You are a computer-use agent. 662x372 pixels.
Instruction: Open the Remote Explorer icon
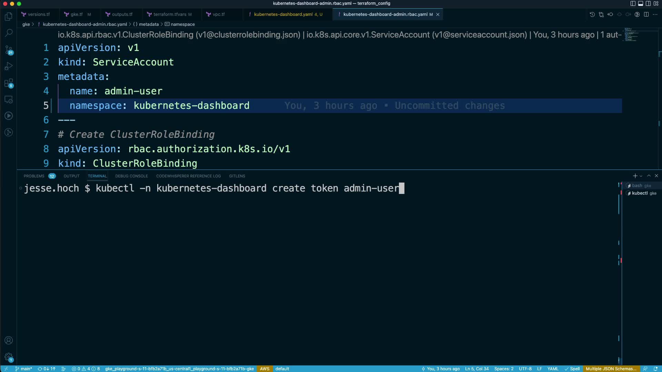(9, 100)
